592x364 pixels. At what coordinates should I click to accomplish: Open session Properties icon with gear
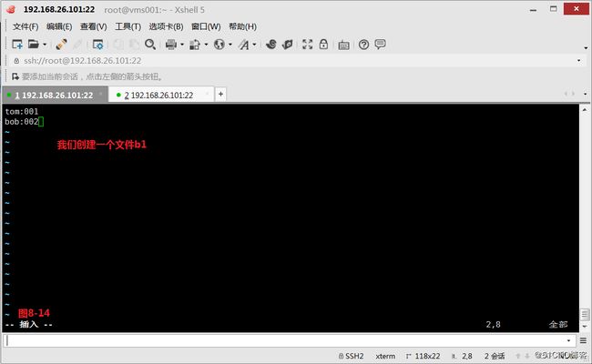(x=97, y=45)
